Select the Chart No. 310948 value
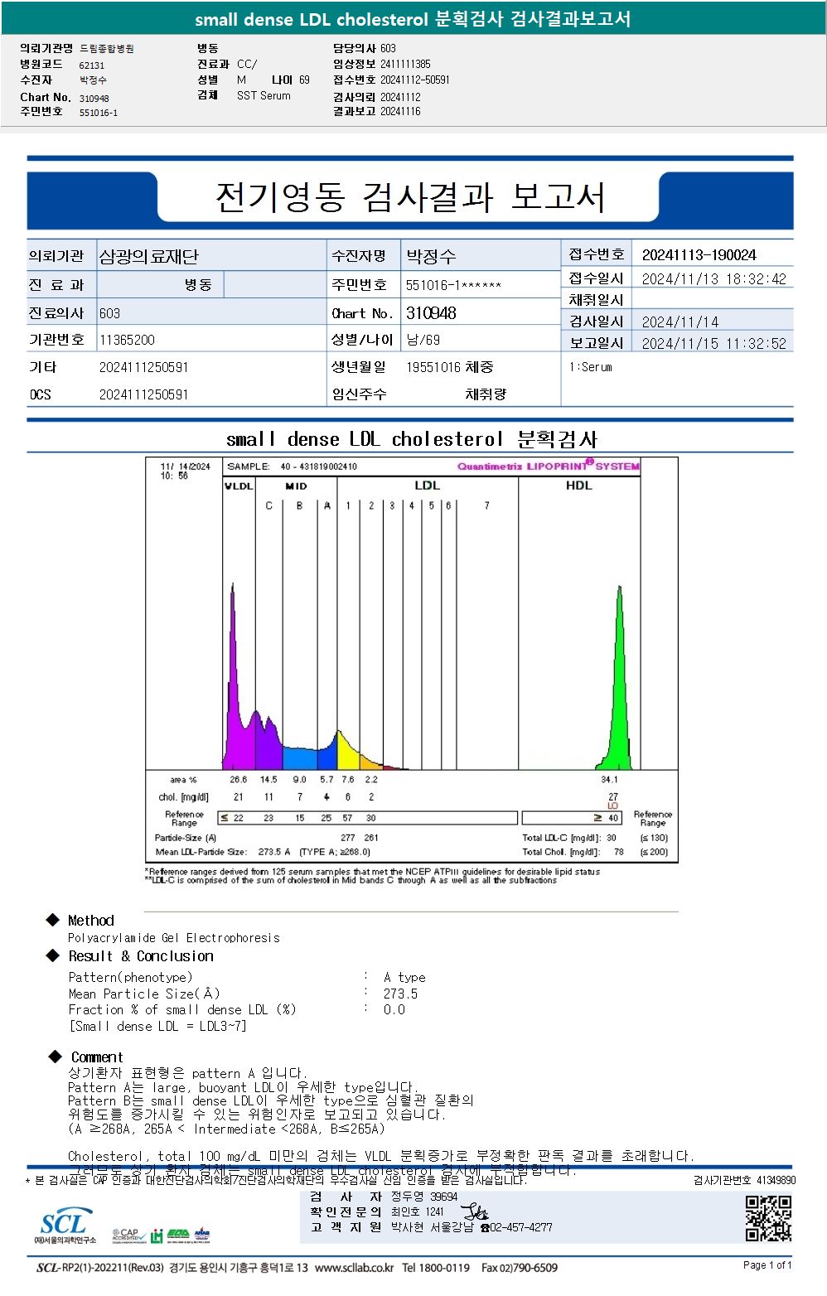 pos(431,312)
